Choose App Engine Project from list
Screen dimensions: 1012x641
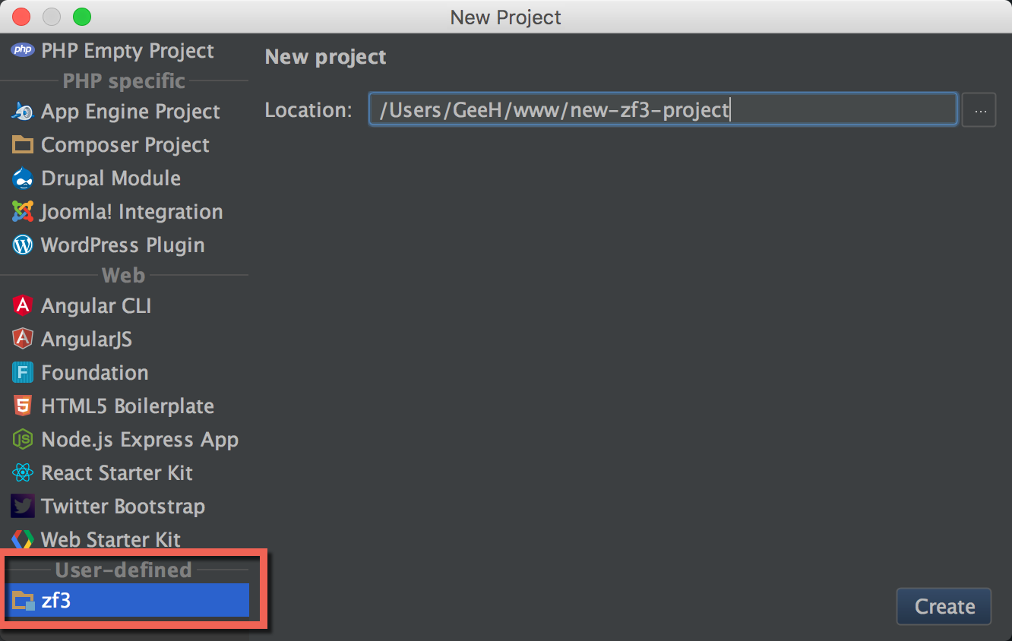[x=125, y=112]
